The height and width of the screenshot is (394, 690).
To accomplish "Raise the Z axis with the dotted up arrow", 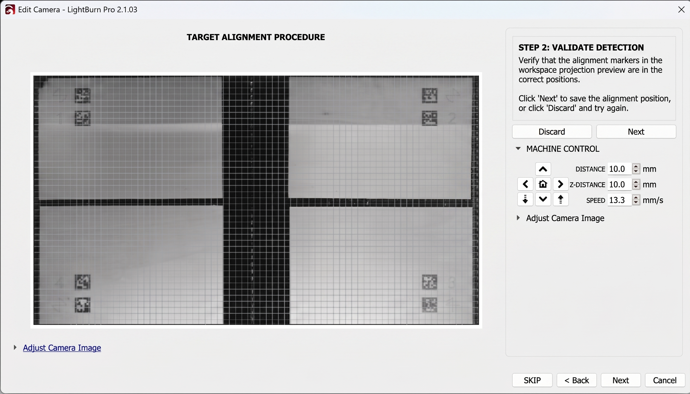I will point(560,200).
